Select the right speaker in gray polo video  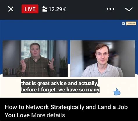pos(103,58)
